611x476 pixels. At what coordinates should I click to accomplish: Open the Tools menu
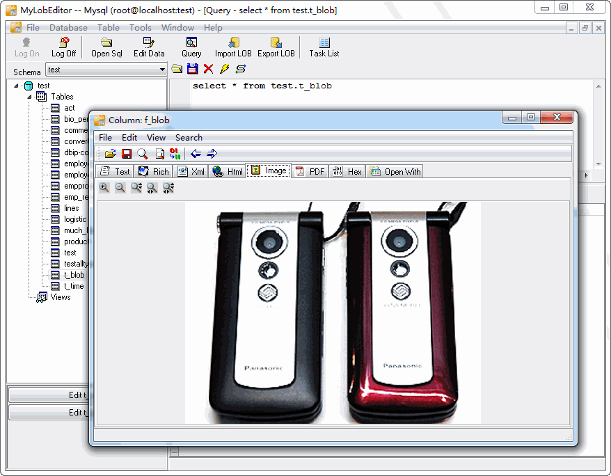click(141, 28)
